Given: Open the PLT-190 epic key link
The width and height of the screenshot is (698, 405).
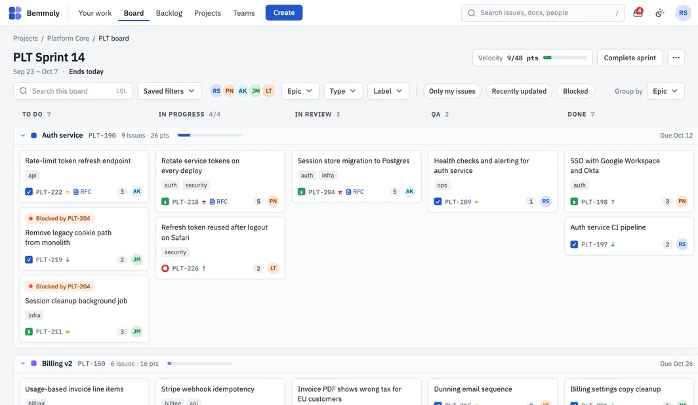Looking at the screenshot, I should click(102, 136).
